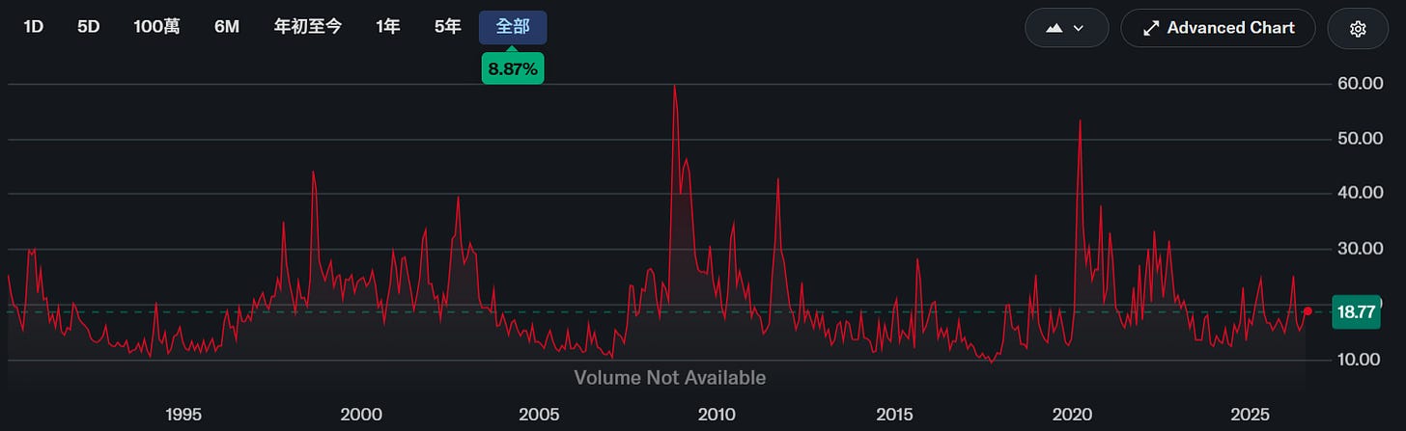The height and width of the screenshot is (431, 1406).
Task: Click the 2025 year label
Action: tap(1250, 415)
